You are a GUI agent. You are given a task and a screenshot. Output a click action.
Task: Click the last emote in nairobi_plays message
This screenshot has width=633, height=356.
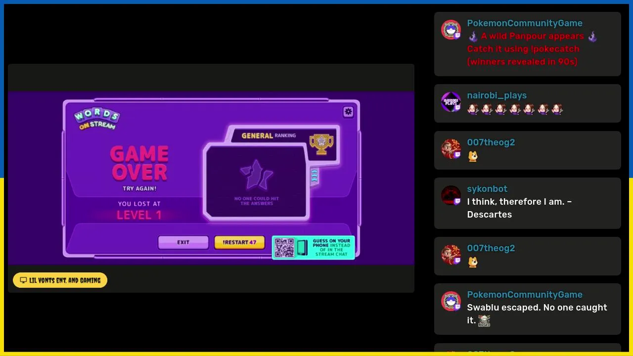(557, 109)
